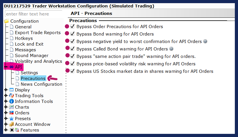This screenshot has width=238, height=137.
Task: Expand the Trading Tools tree node
Action: tap(6, 96)
